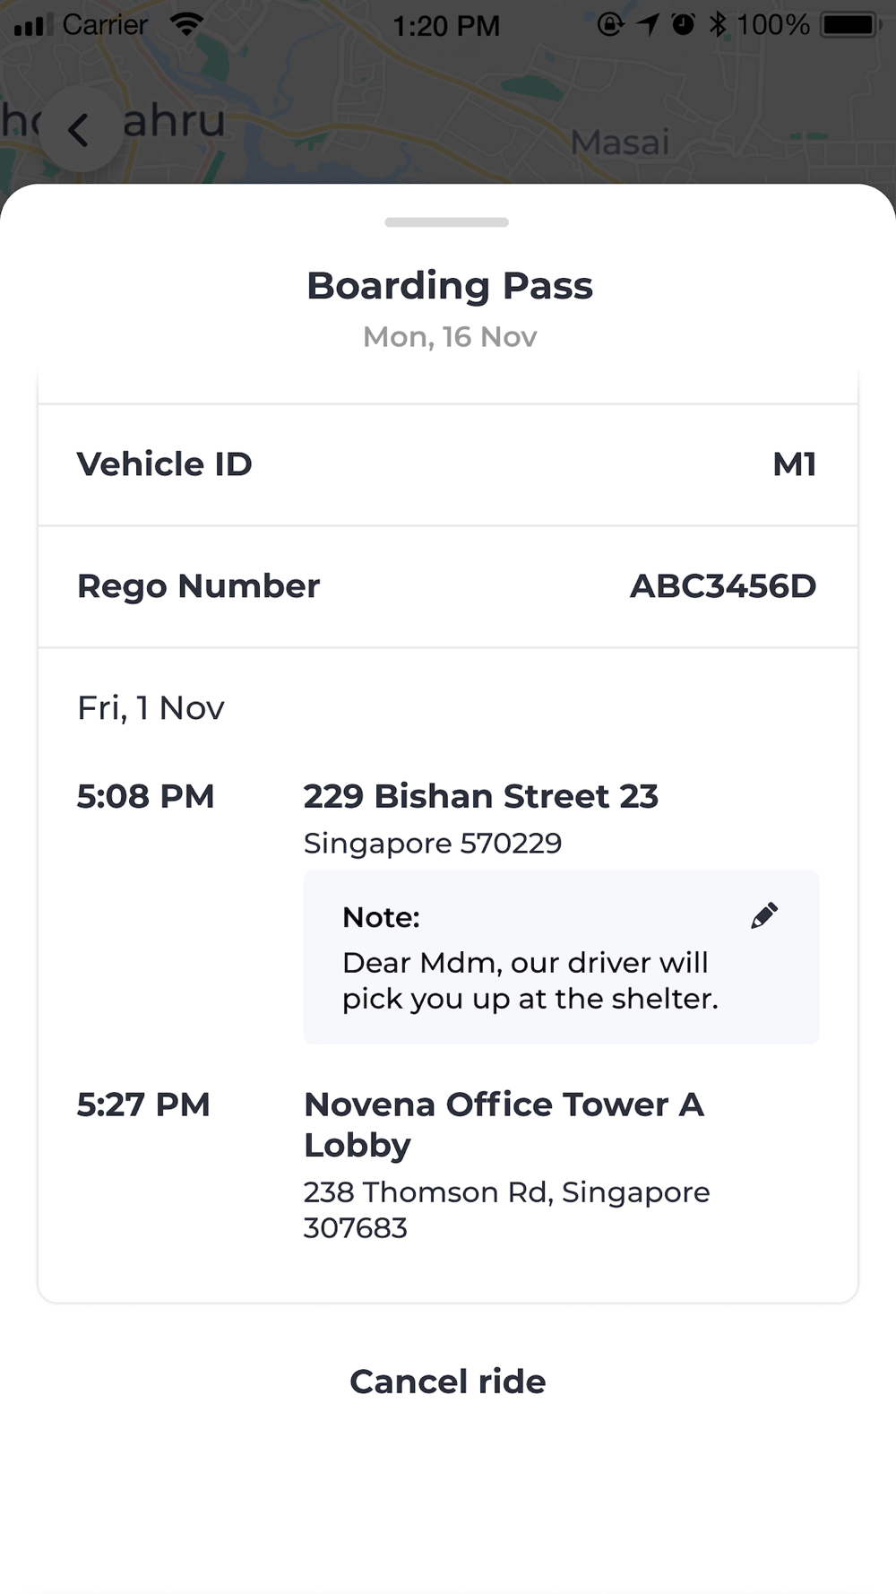Tap the alarm clock status icon
The width and height of the screenshot is (896, 1594).
pyautogui.click(x=683, y=24)
